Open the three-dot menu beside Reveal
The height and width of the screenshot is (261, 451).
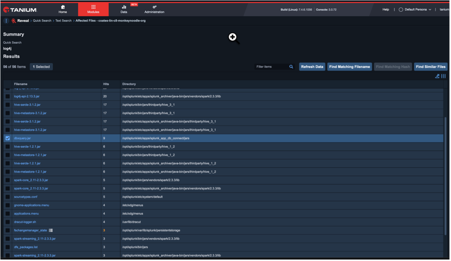6,21
